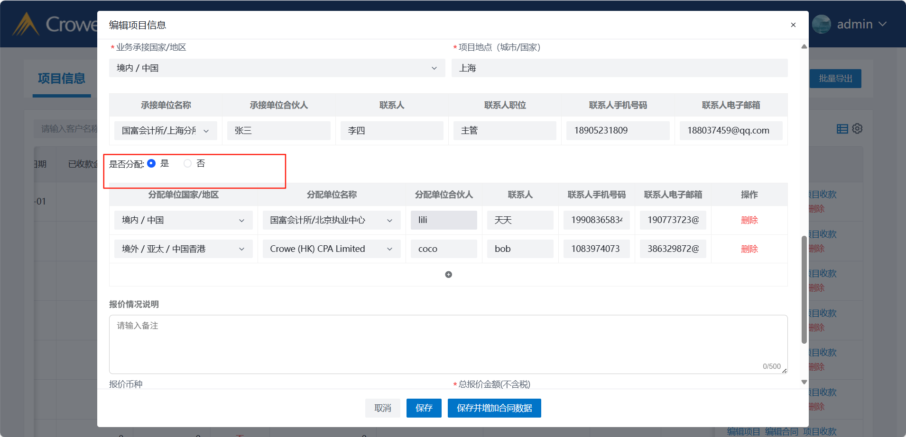The width and height of the screenshot is (906, 437).
Task: Click the 报价情况说明 remarks textarea
Action: pyautogui.click(x=448, y=345)
